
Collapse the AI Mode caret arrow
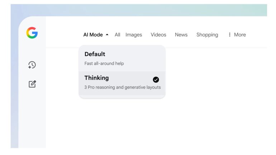pos(107,35)
